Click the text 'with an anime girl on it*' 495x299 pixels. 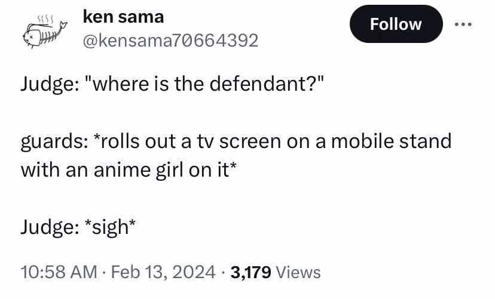pyautogui.click(x=128, y=170)
